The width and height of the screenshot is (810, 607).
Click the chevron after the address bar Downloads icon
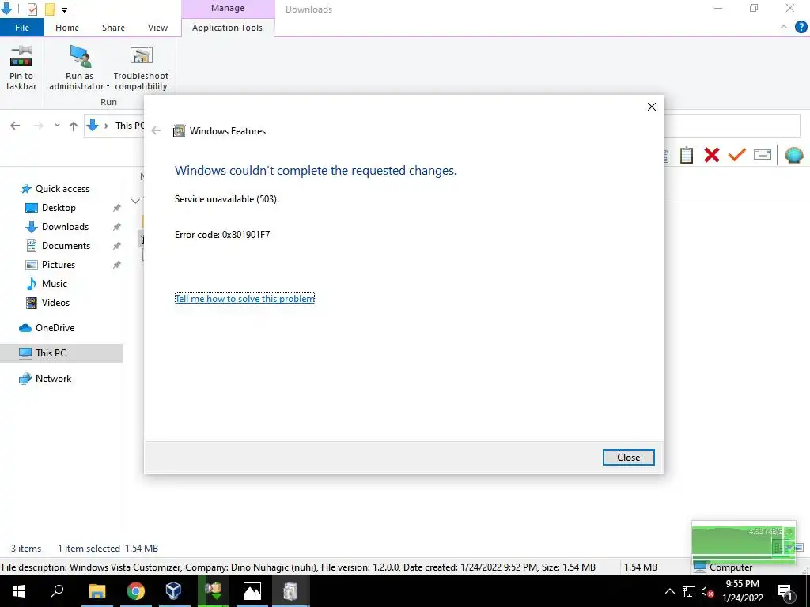pos(107,126)
